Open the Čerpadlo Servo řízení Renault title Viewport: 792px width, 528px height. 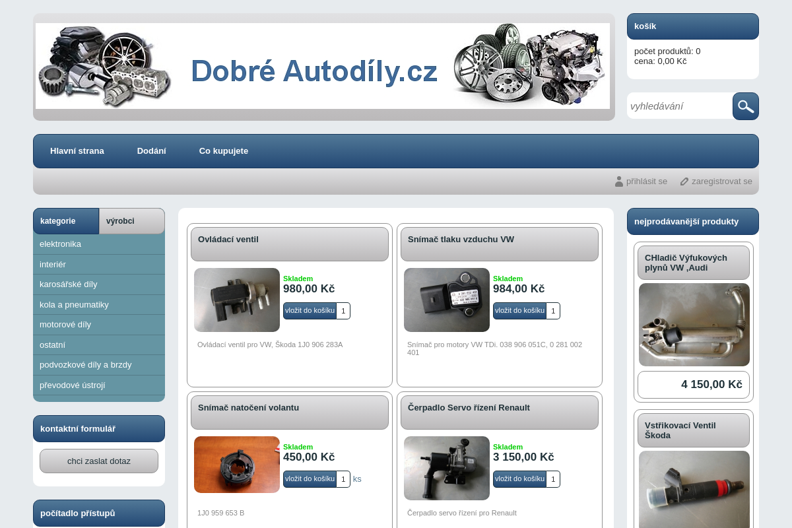click(469, 408)
